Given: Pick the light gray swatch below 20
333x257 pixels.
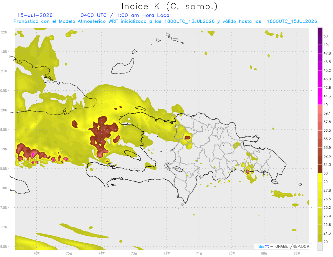Looking at the screenshot, I should (320, 246).
